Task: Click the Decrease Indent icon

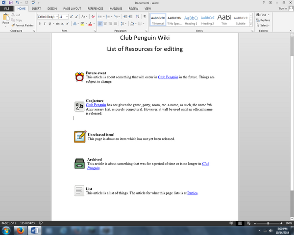Action: pyautogui.click(x=125, y=17)
